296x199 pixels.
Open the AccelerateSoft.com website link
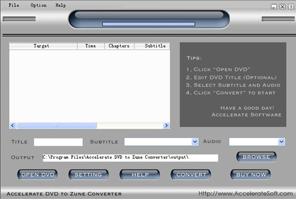(245, 194)
